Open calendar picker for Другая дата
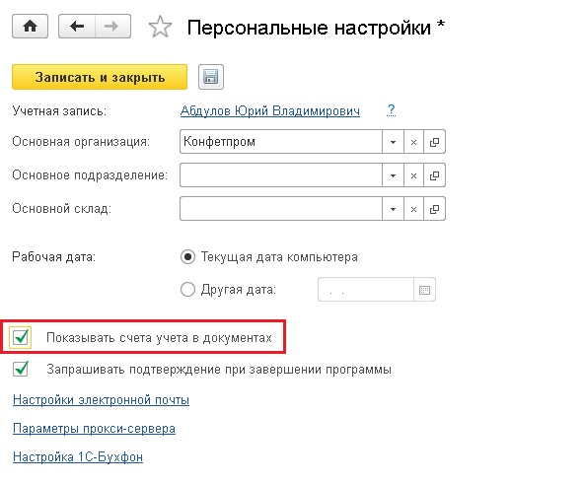585x484 pixels. point(424,290)
